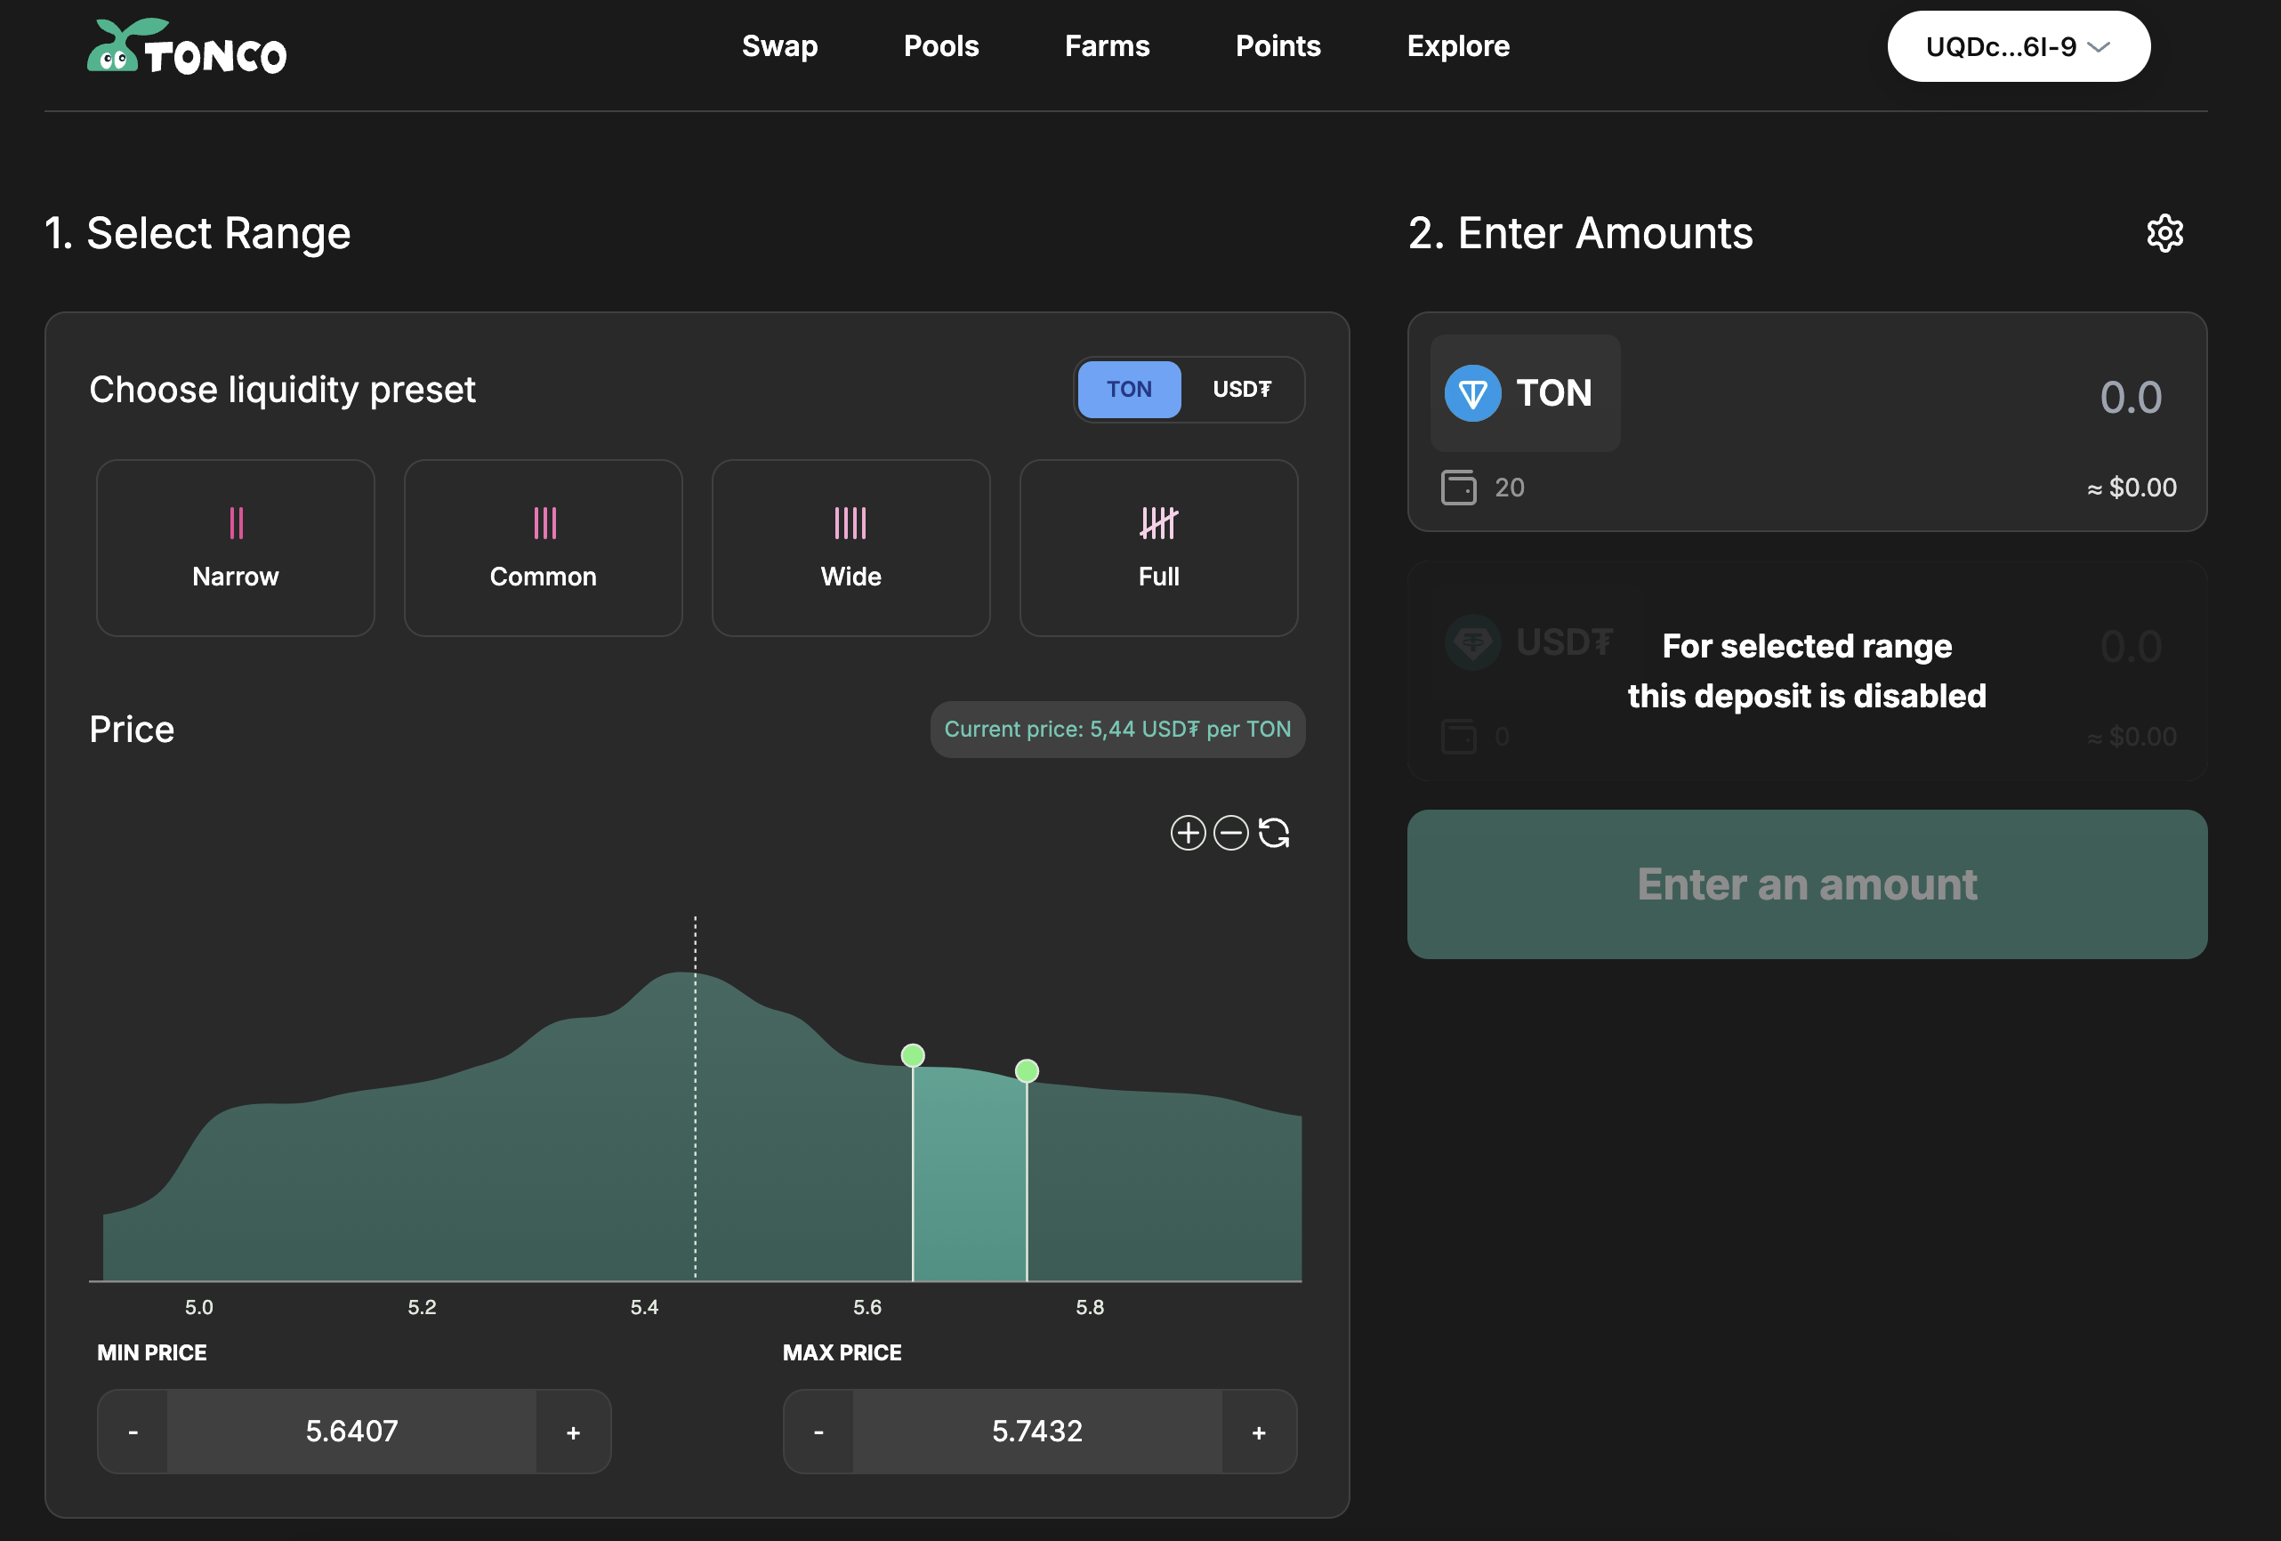Image resolution: width=2281 pixels, height=1541 pixels.
Task: Reset the chart zoom with refresh icon
Action: pos(1274,834)
